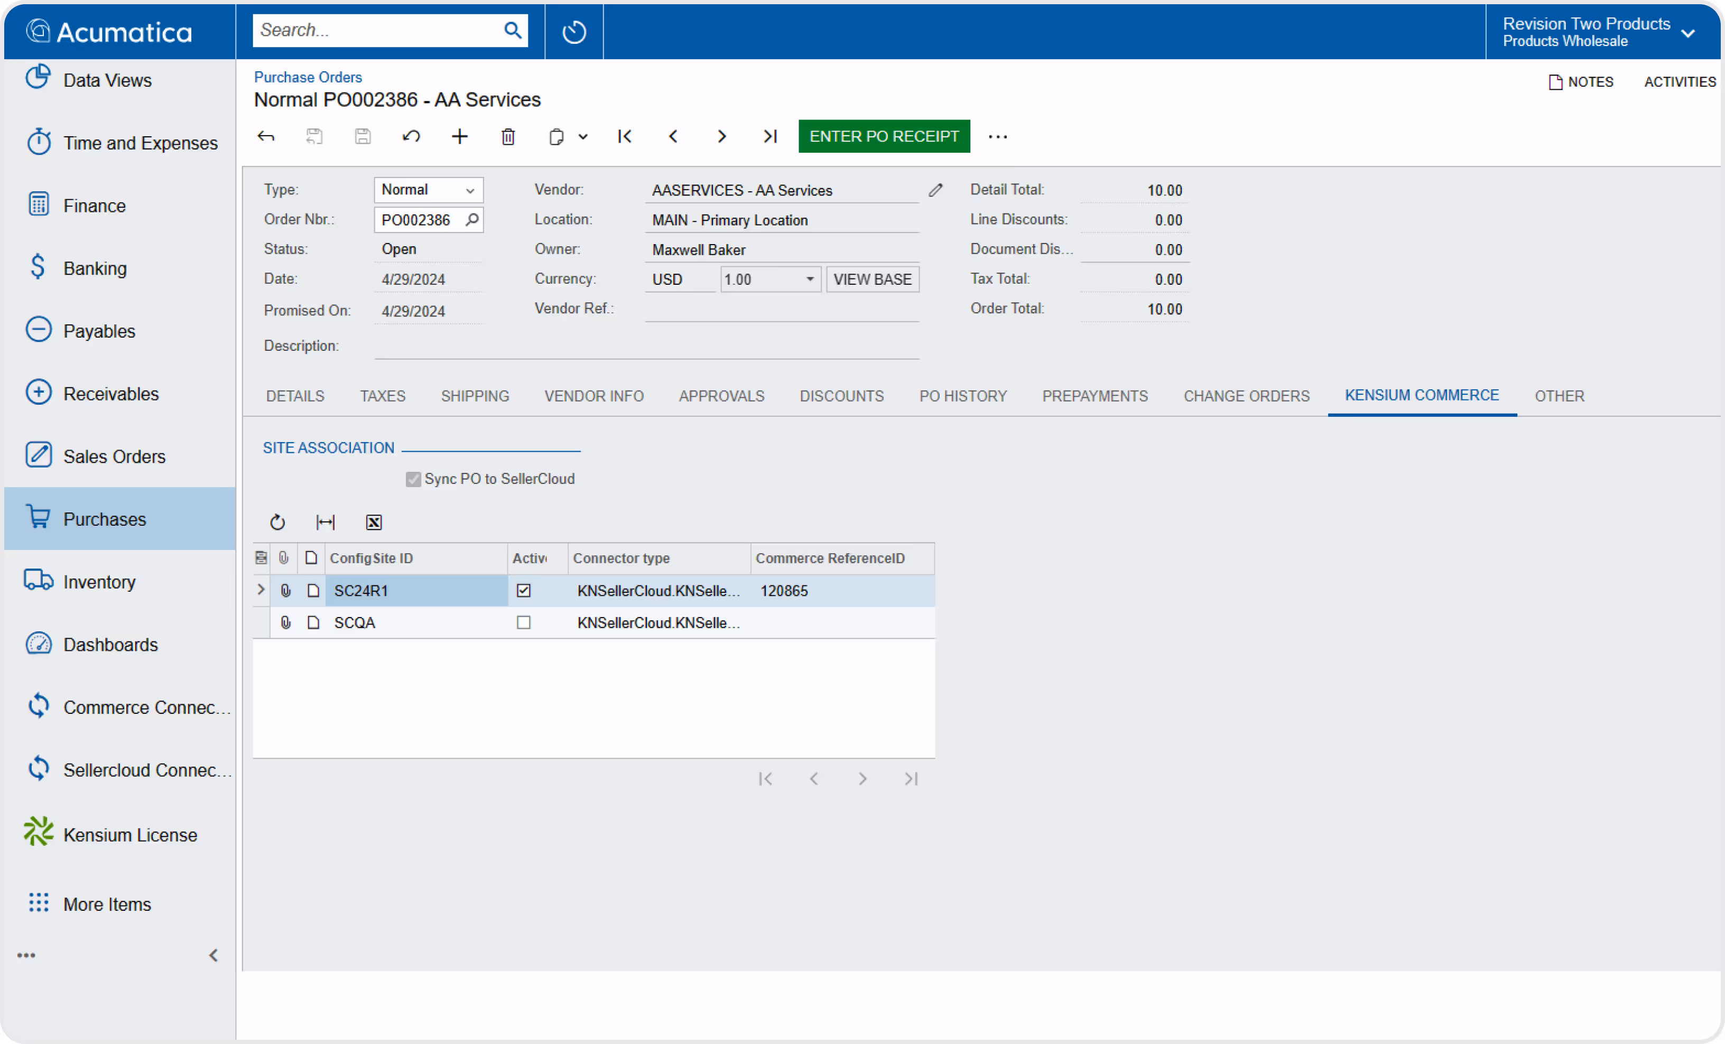This screenshot has width=1725, height=1044.
Task: Toggle Sync PO to SellerCloud checkbox
Action: pyautogui.click(x=413, y=479)
